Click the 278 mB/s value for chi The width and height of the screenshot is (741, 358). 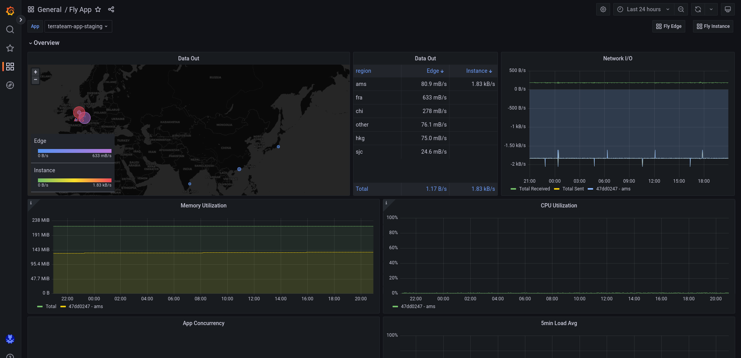point(434,111)
